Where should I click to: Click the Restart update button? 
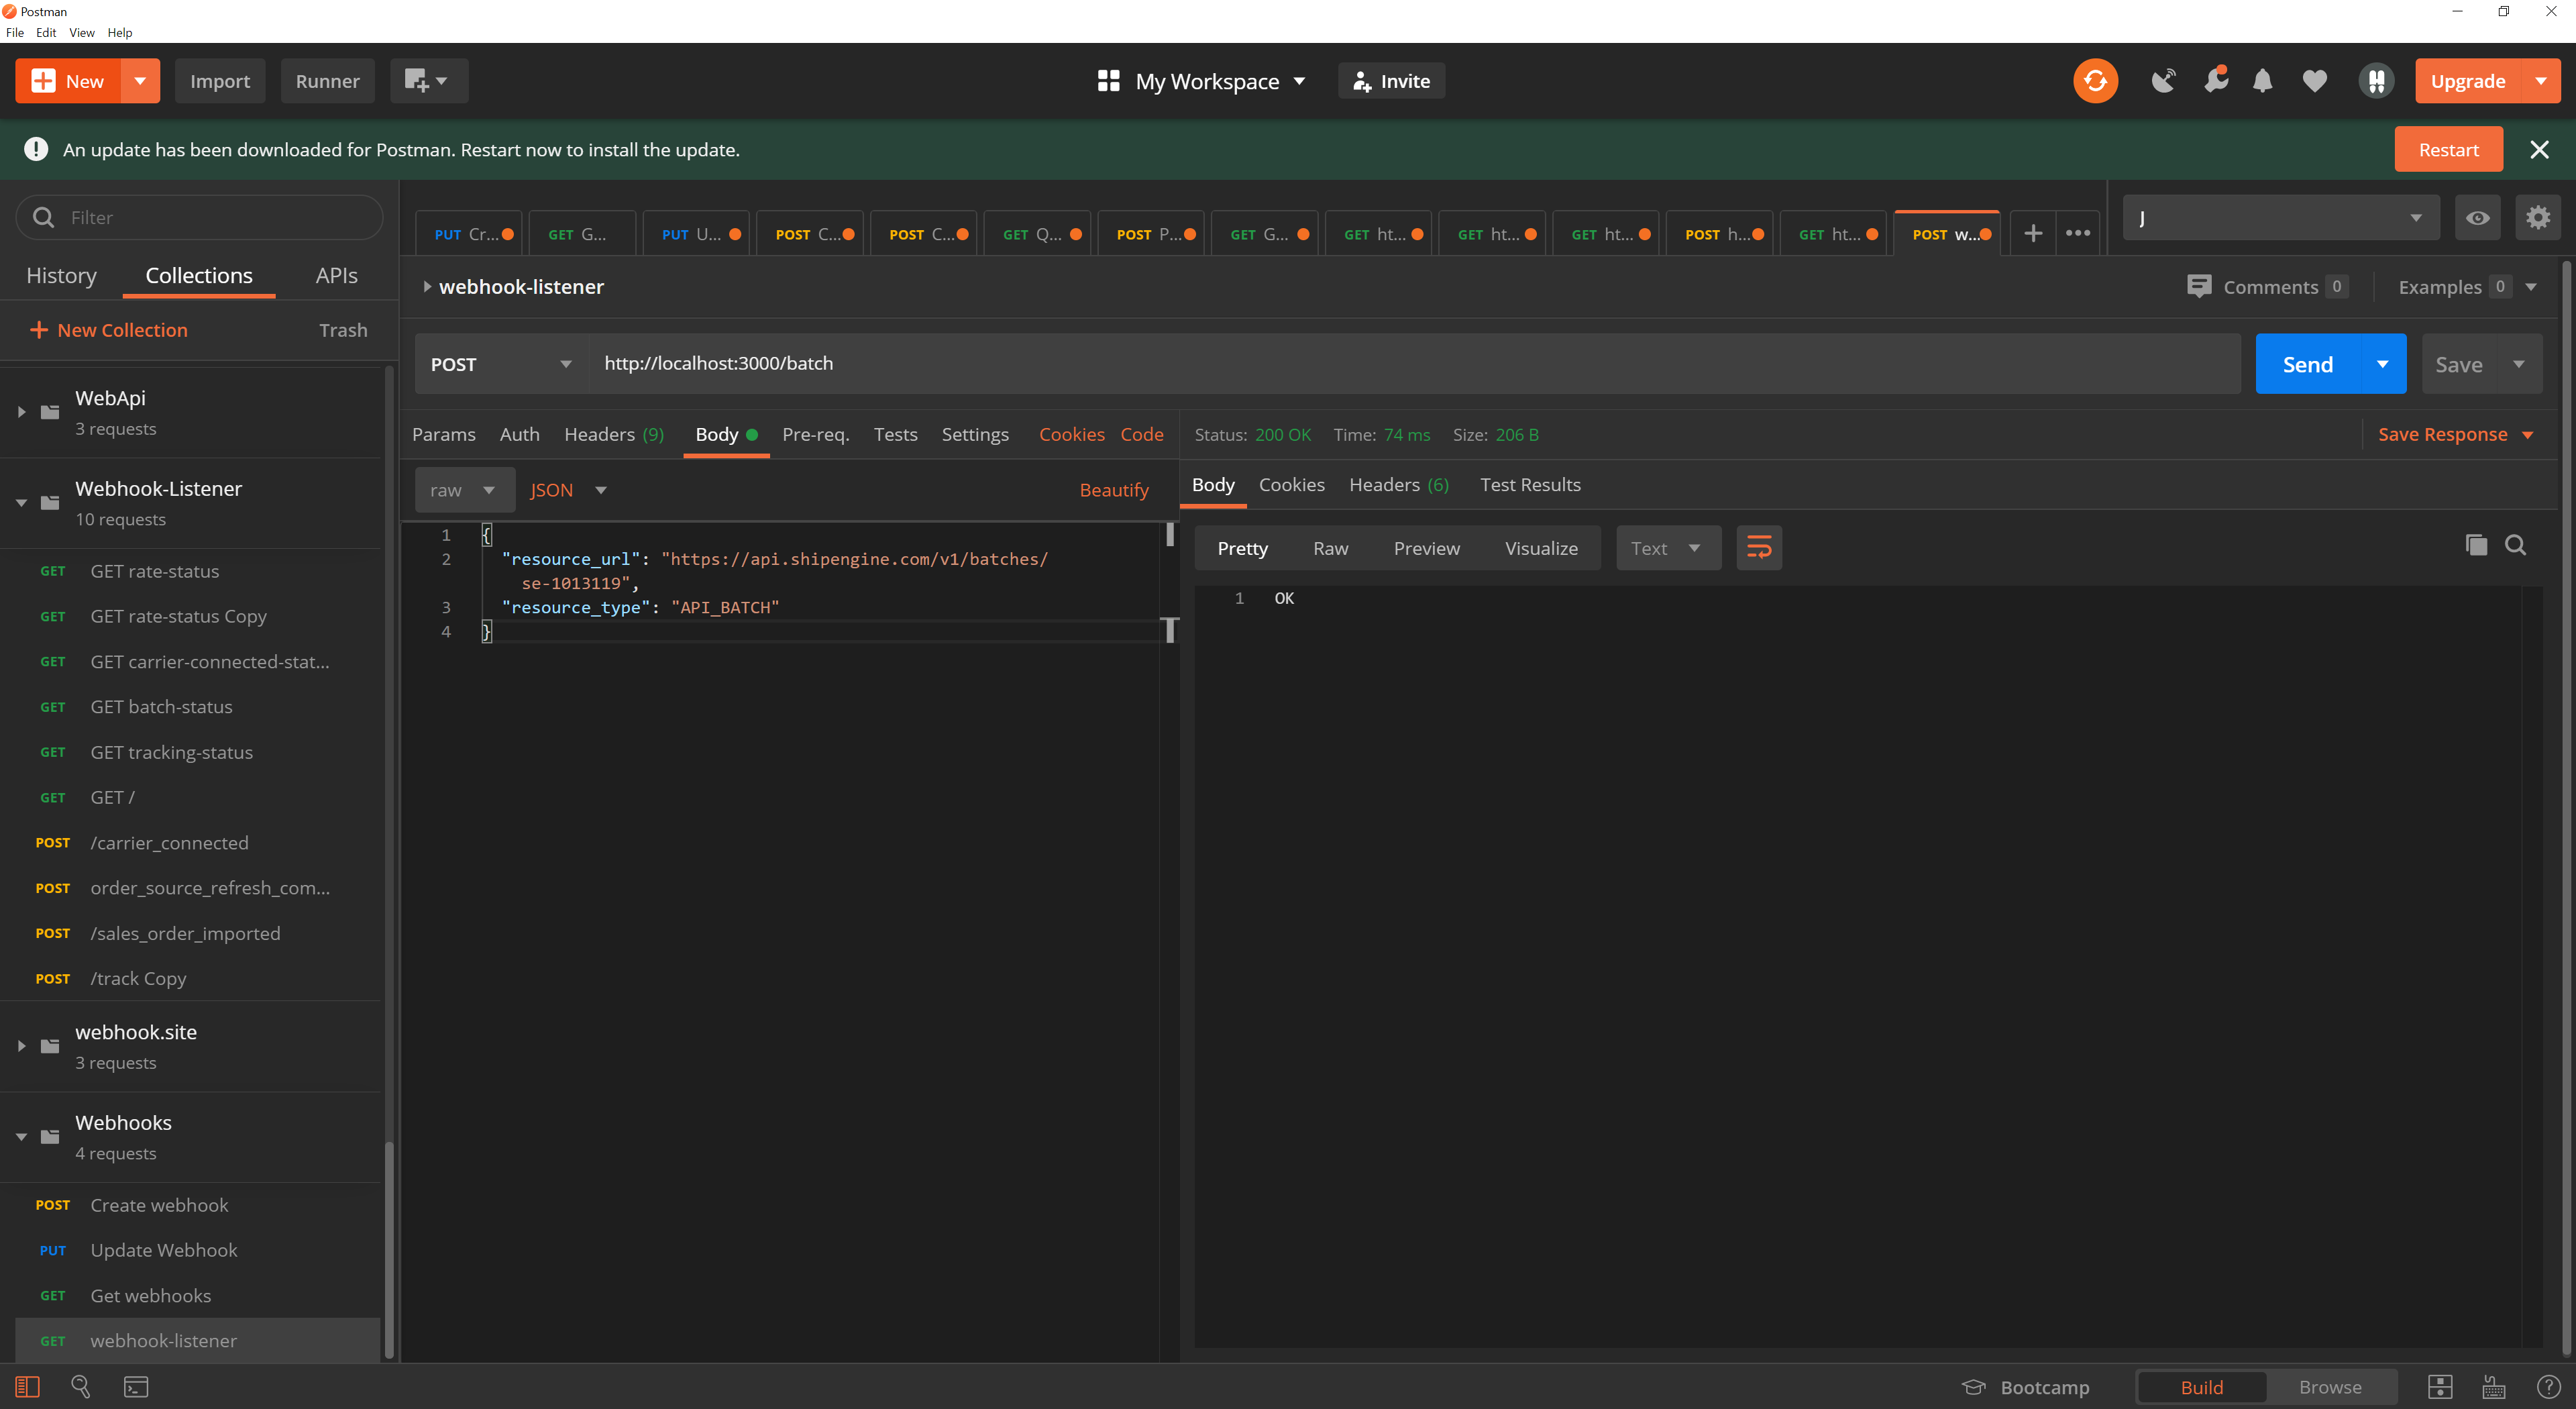tap(2447, 149)
